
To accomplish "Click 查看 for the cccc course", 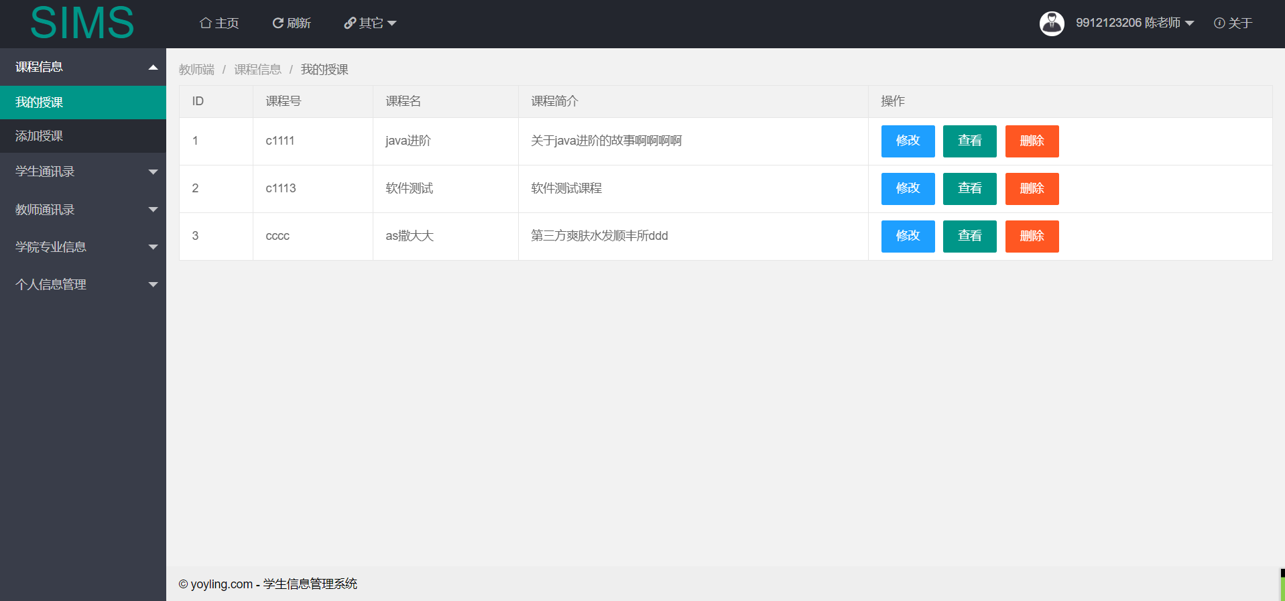I will point(969,237).
